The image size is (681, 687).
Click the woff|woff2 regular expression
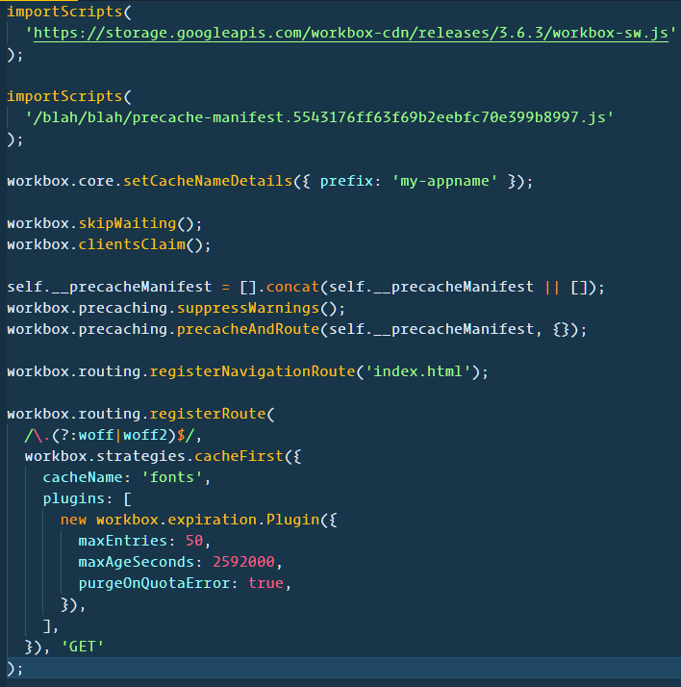coord(109,435)
